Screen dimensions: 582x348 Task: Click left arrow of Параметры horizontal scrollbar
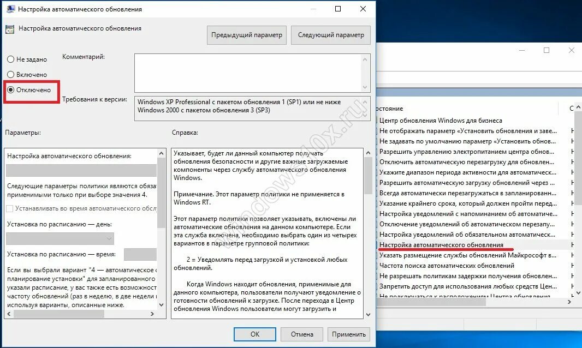coord(9,314)
